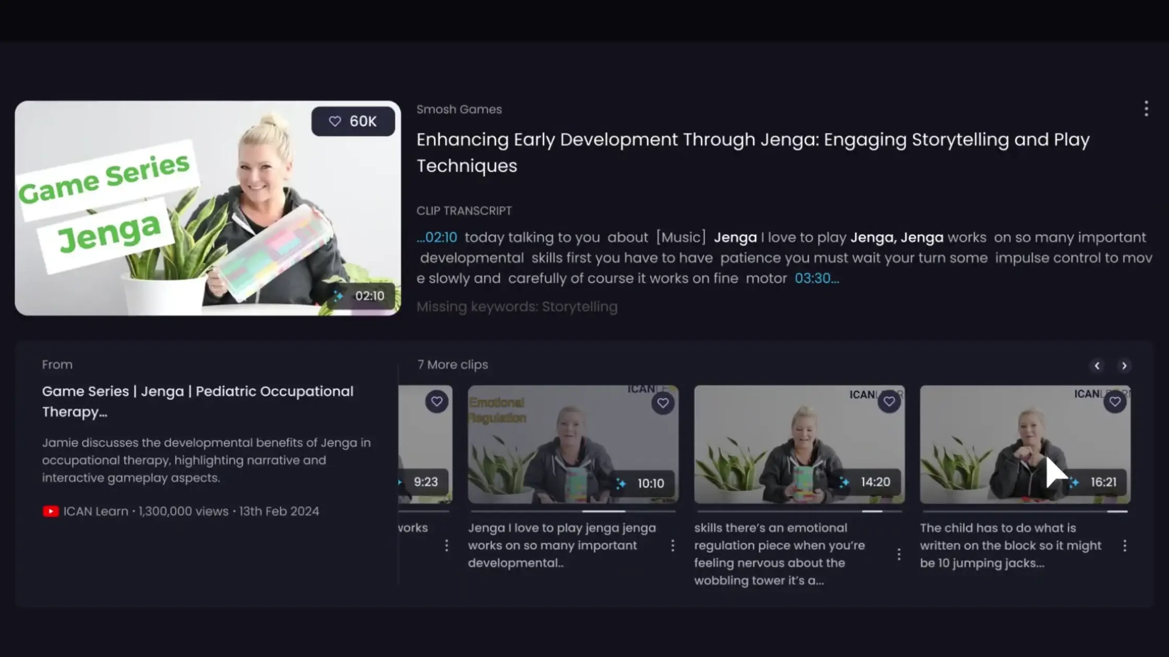Open 'Enhancing Early Development Through Jenga' title
The image size is (1169, 657).
tap(753, 153)
